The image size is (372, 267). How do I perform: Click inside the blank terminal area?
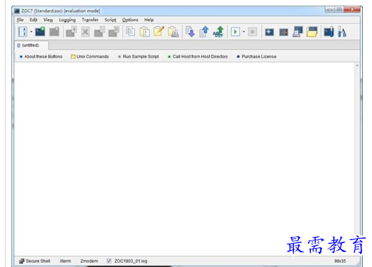point(184,159)
